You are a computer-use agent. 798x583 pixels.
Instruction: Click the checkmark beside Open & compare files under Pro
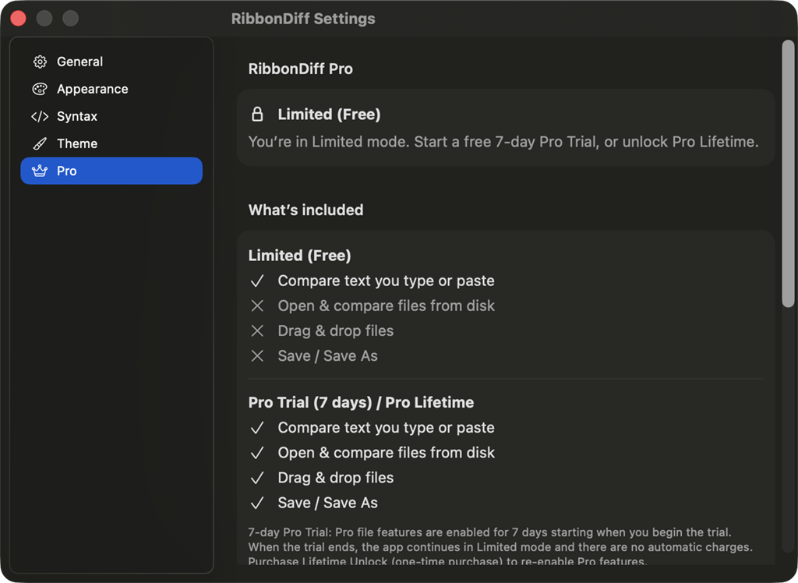[x=257, y=452]
